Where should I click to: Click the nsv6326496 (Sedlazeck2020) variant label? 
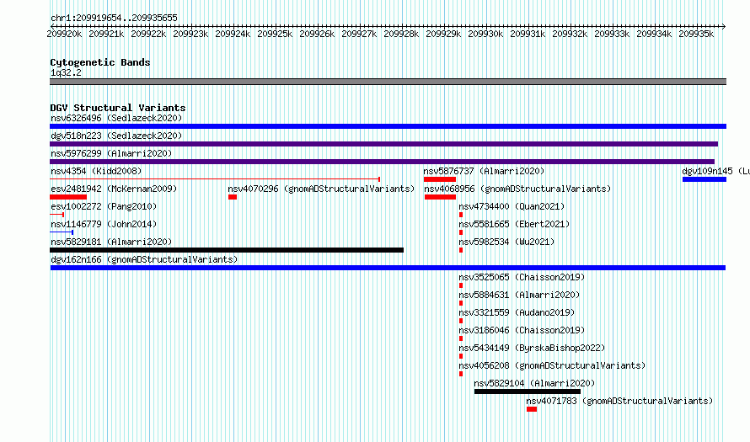coord(116,118)
